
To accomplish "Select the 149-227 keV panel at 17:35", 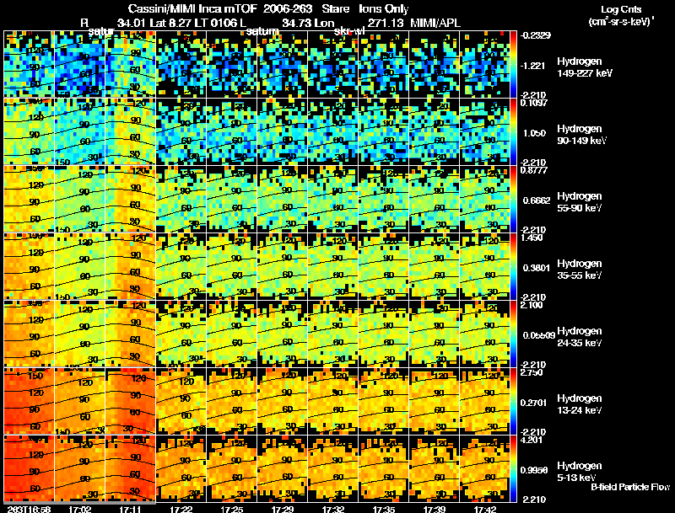I will 384,65.
